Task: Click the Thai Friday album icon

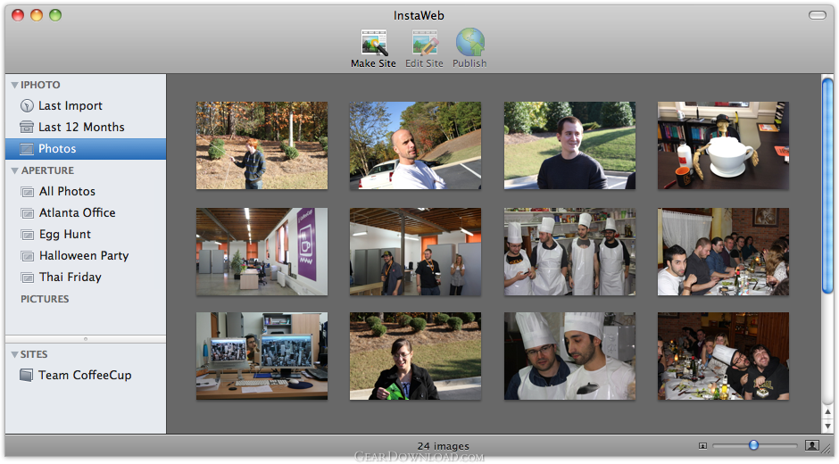Action: pos(28,278)
